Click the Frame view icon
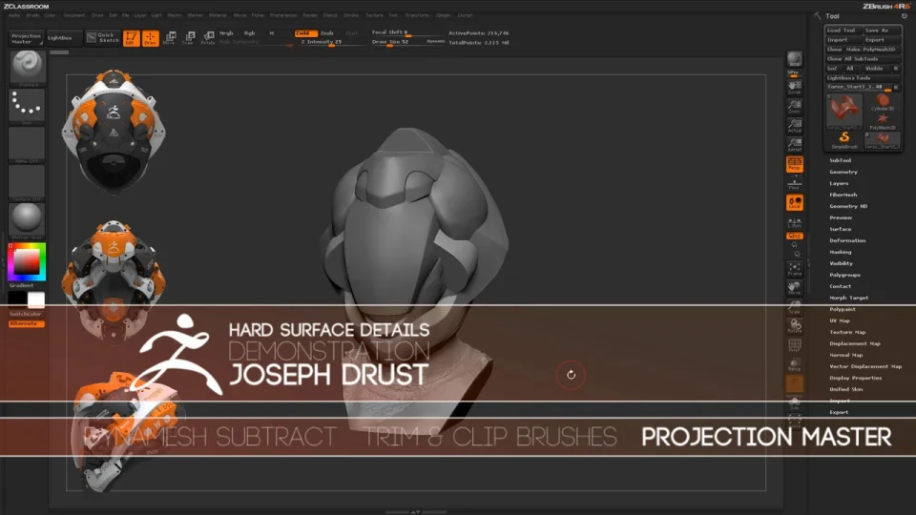The width and height of the screenshot is (916, 515). [795, 269]
